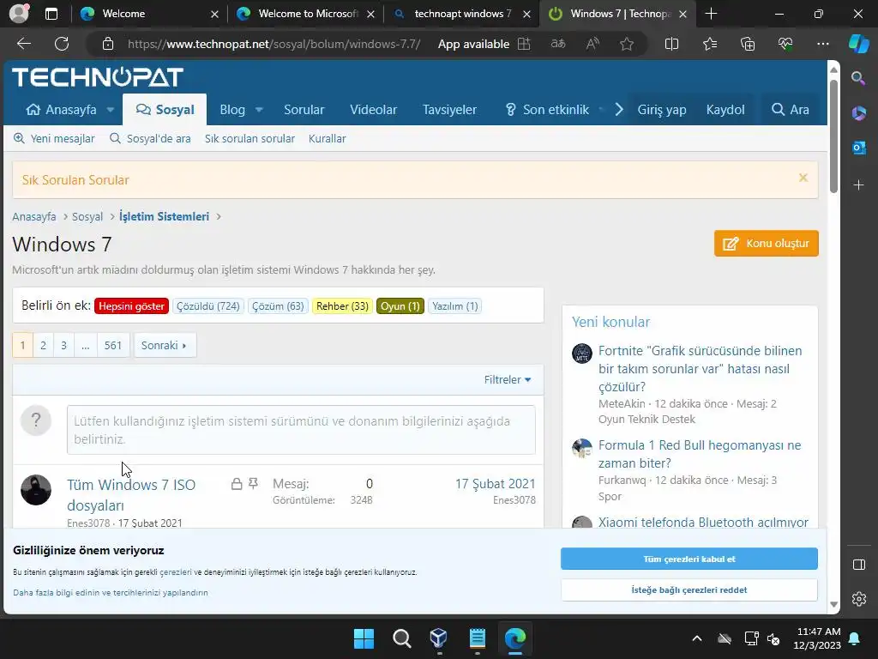Close the Windows 7 | Technopat tab
Viewport: 878px width, 659px height.
tap(683, 14)
